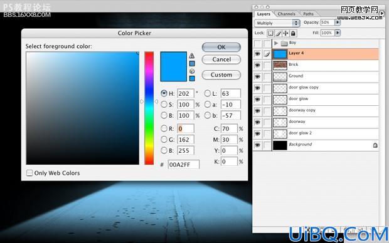Confirm color with OK button
Viewport: 389px width, 243px height.
(221, 47)
